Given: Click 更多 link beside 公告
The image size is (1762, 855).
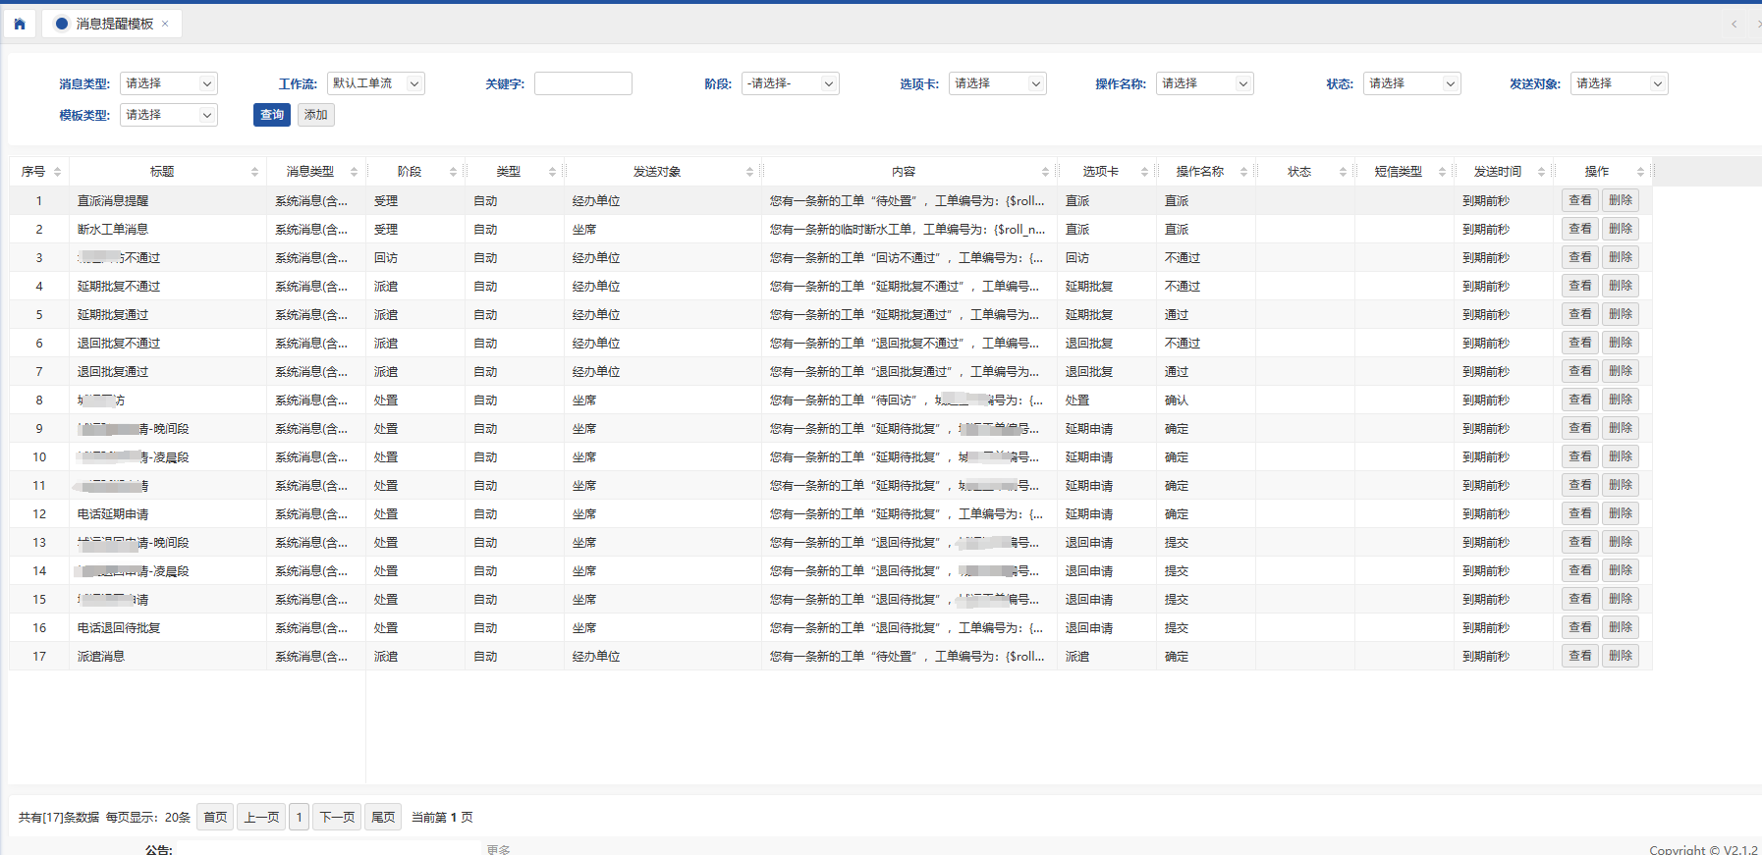Looking at the screenshot, I should (498, 849).
